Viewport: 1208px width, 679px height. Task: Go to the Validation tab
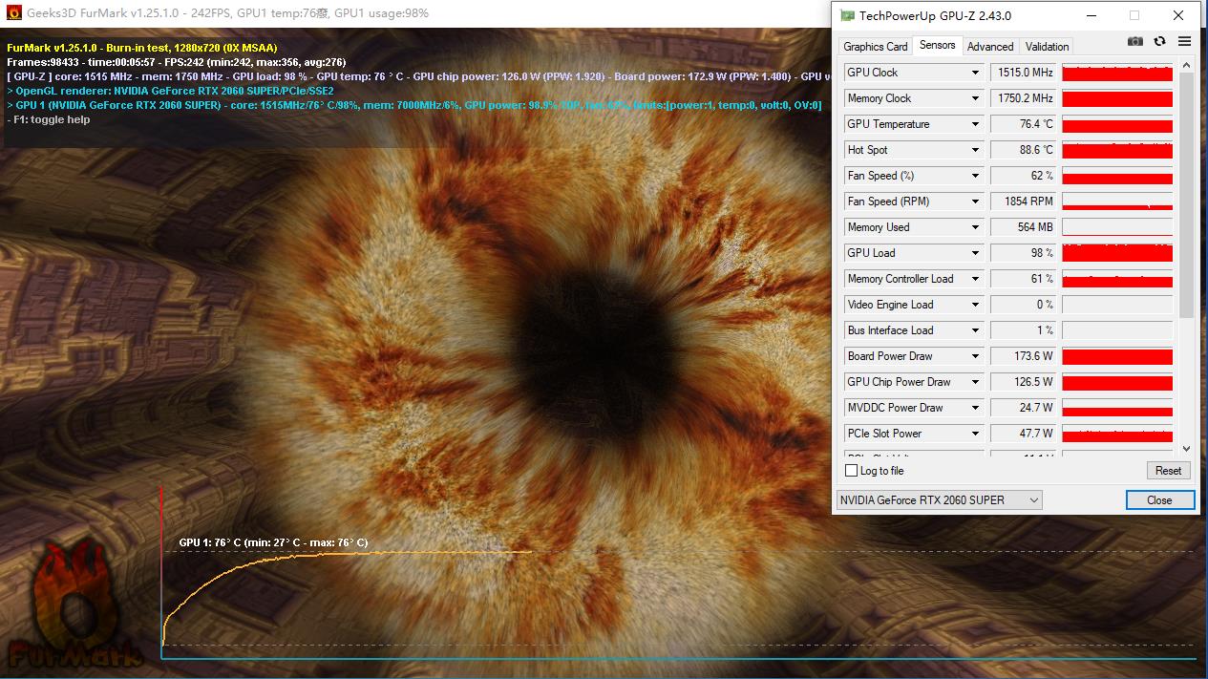[x=1047, y=46]
